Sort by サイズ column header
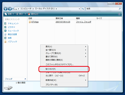The width and height of the screenshot is (125, 95). (x=102, y=18)
